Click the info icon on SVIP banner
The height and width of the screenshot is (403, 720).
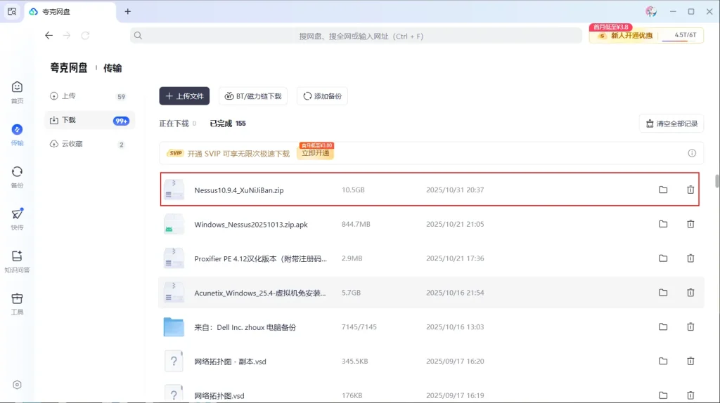(692, 153)
